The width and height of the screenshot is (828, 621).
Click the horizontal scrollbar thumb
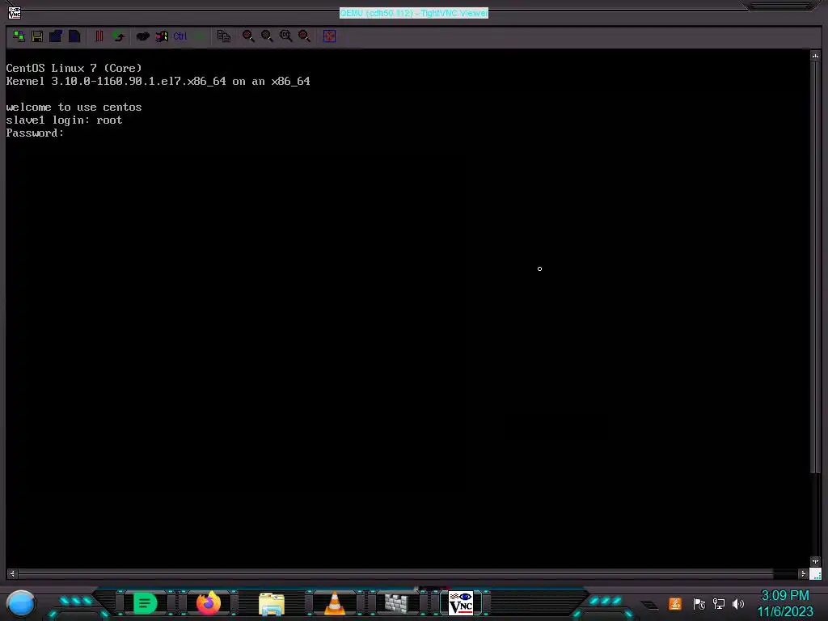click(395, 573)
